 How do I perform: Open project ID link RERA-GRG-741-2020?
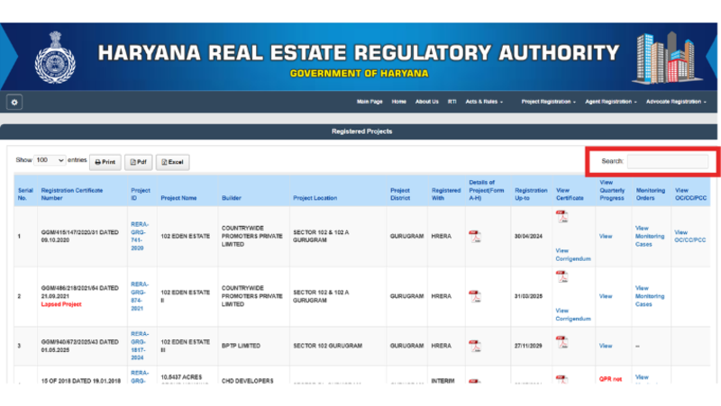(x=140, y=236)
